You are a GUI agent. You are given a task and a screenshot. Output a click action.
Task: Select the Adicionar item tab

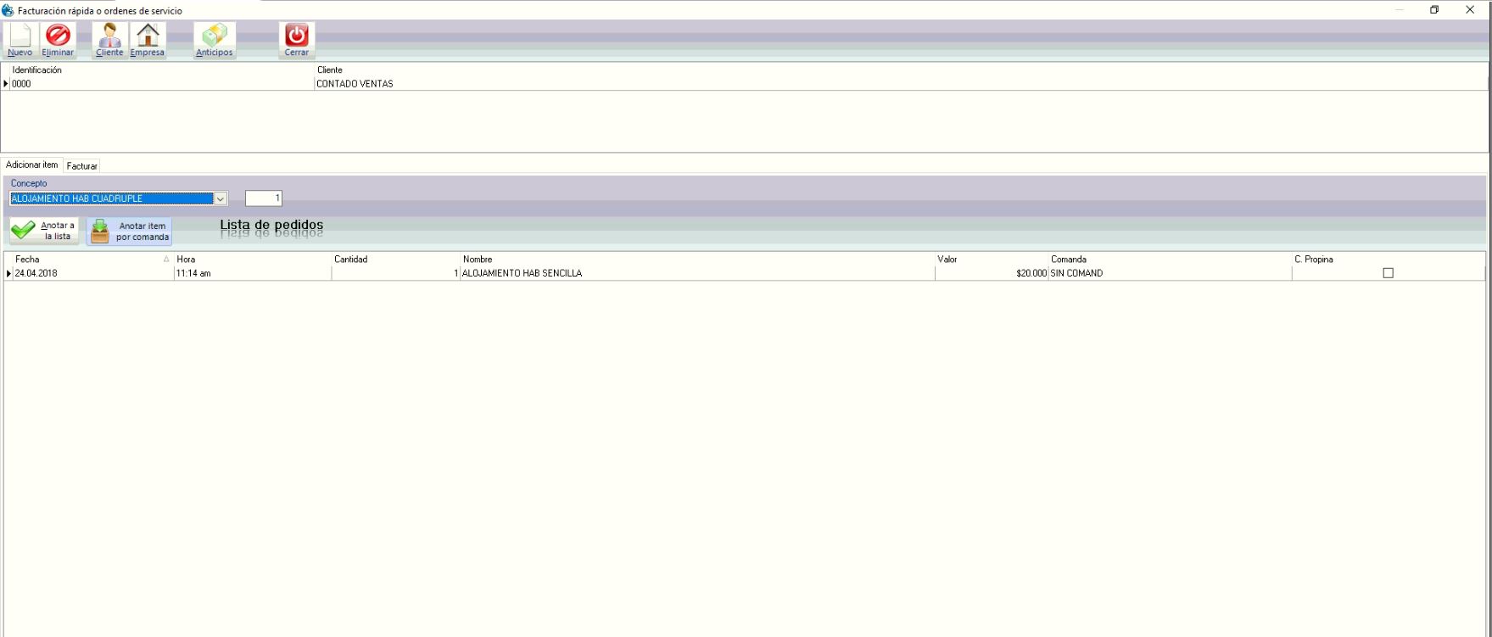[x=32, y=165]
